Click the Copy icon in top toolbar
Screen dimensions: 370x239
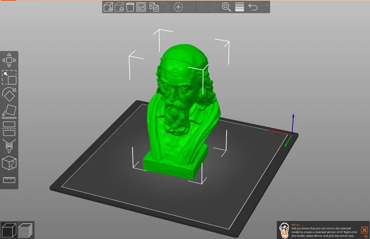154,7
